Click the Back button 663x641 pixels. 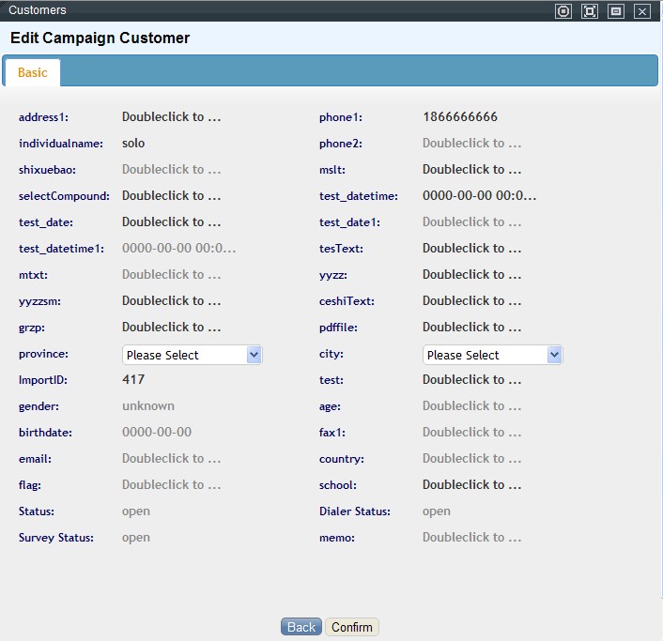click(x=301, y=627)
